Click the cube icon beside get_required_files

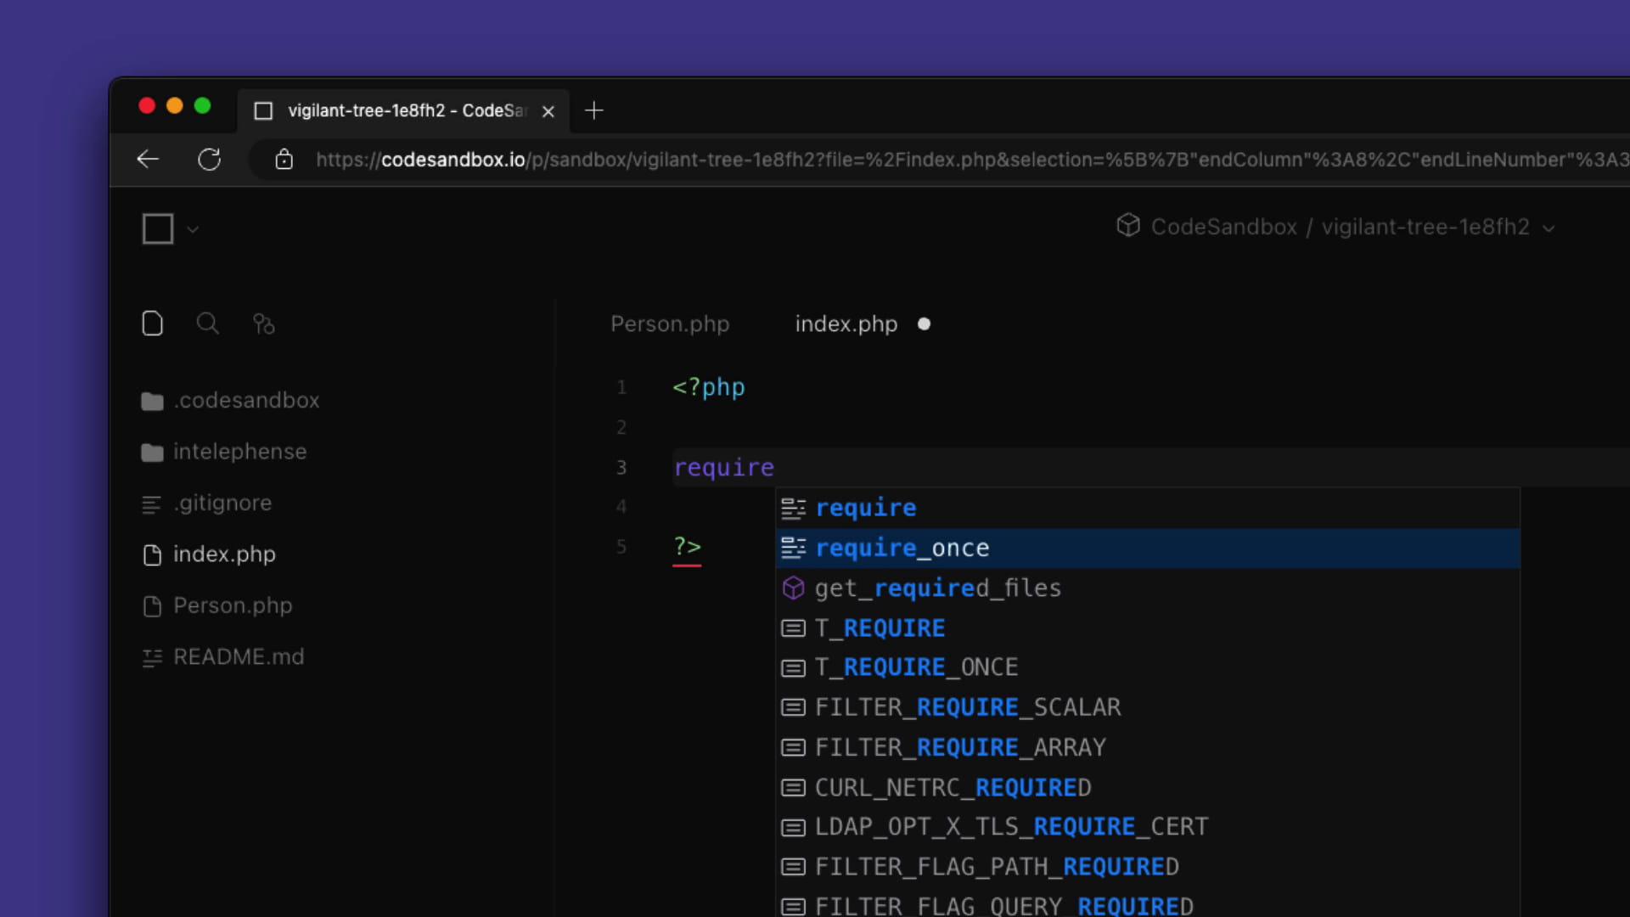click(792, 588)
